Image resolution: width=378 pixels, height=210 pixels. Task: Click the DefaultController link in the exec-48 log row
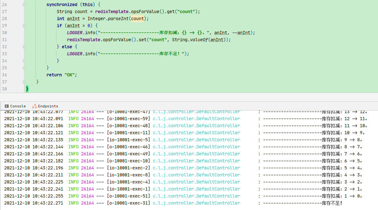click(196, 126)
